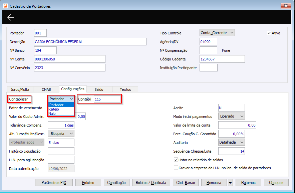
Task: Open the Remessa split arrow menu
Action: 230,183
